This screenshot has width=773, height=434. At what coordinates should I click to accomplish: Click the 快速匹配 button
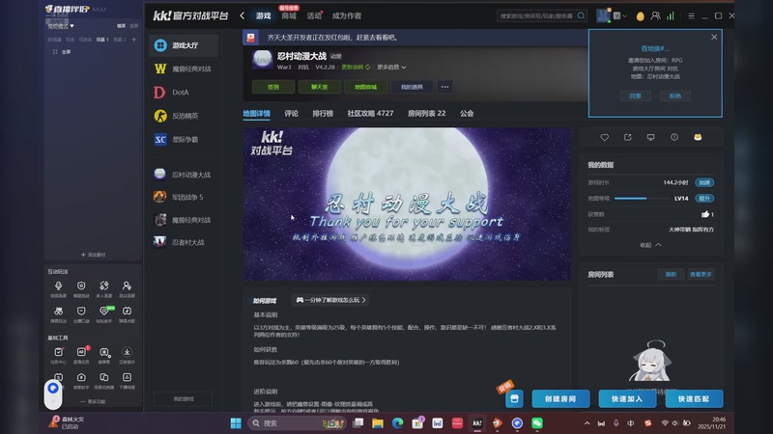[x=694, y=399]
